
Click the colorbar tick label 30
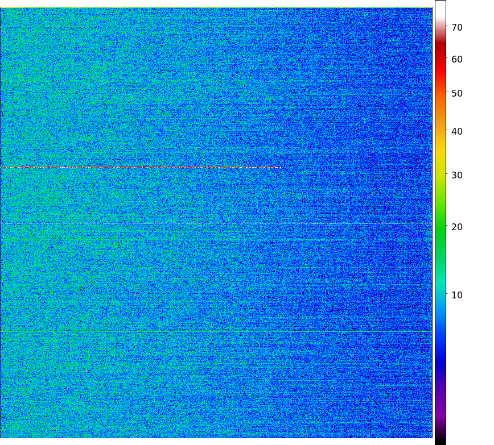point(457,175)
